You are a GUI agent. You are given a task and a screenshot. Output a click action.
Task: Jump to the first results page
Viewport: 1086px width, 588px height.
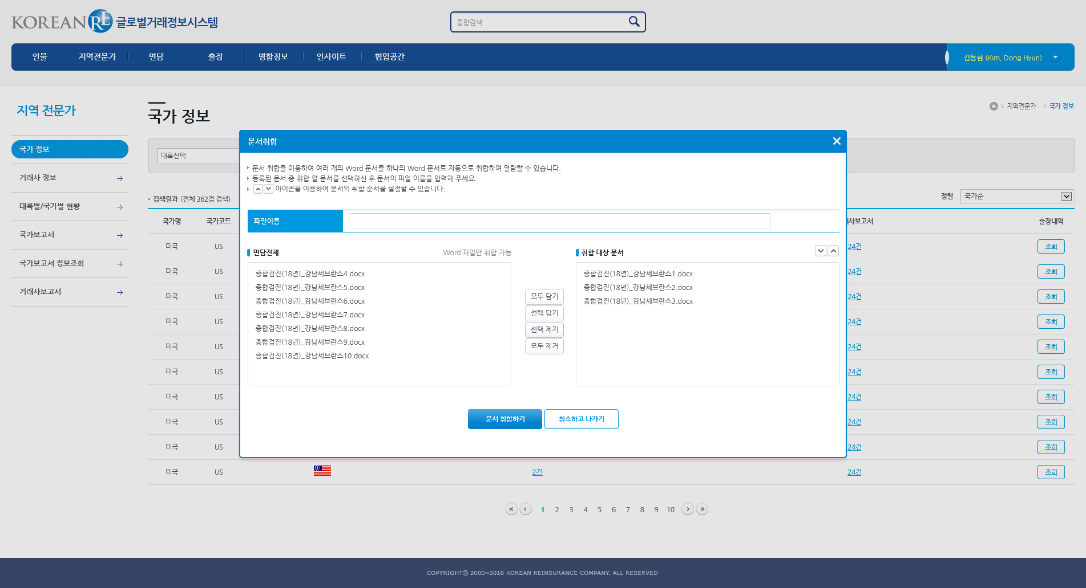point(511,509)
